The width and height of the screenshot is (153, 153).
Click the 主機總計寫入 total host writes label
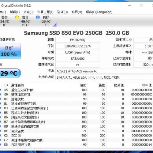click(122, 46)
